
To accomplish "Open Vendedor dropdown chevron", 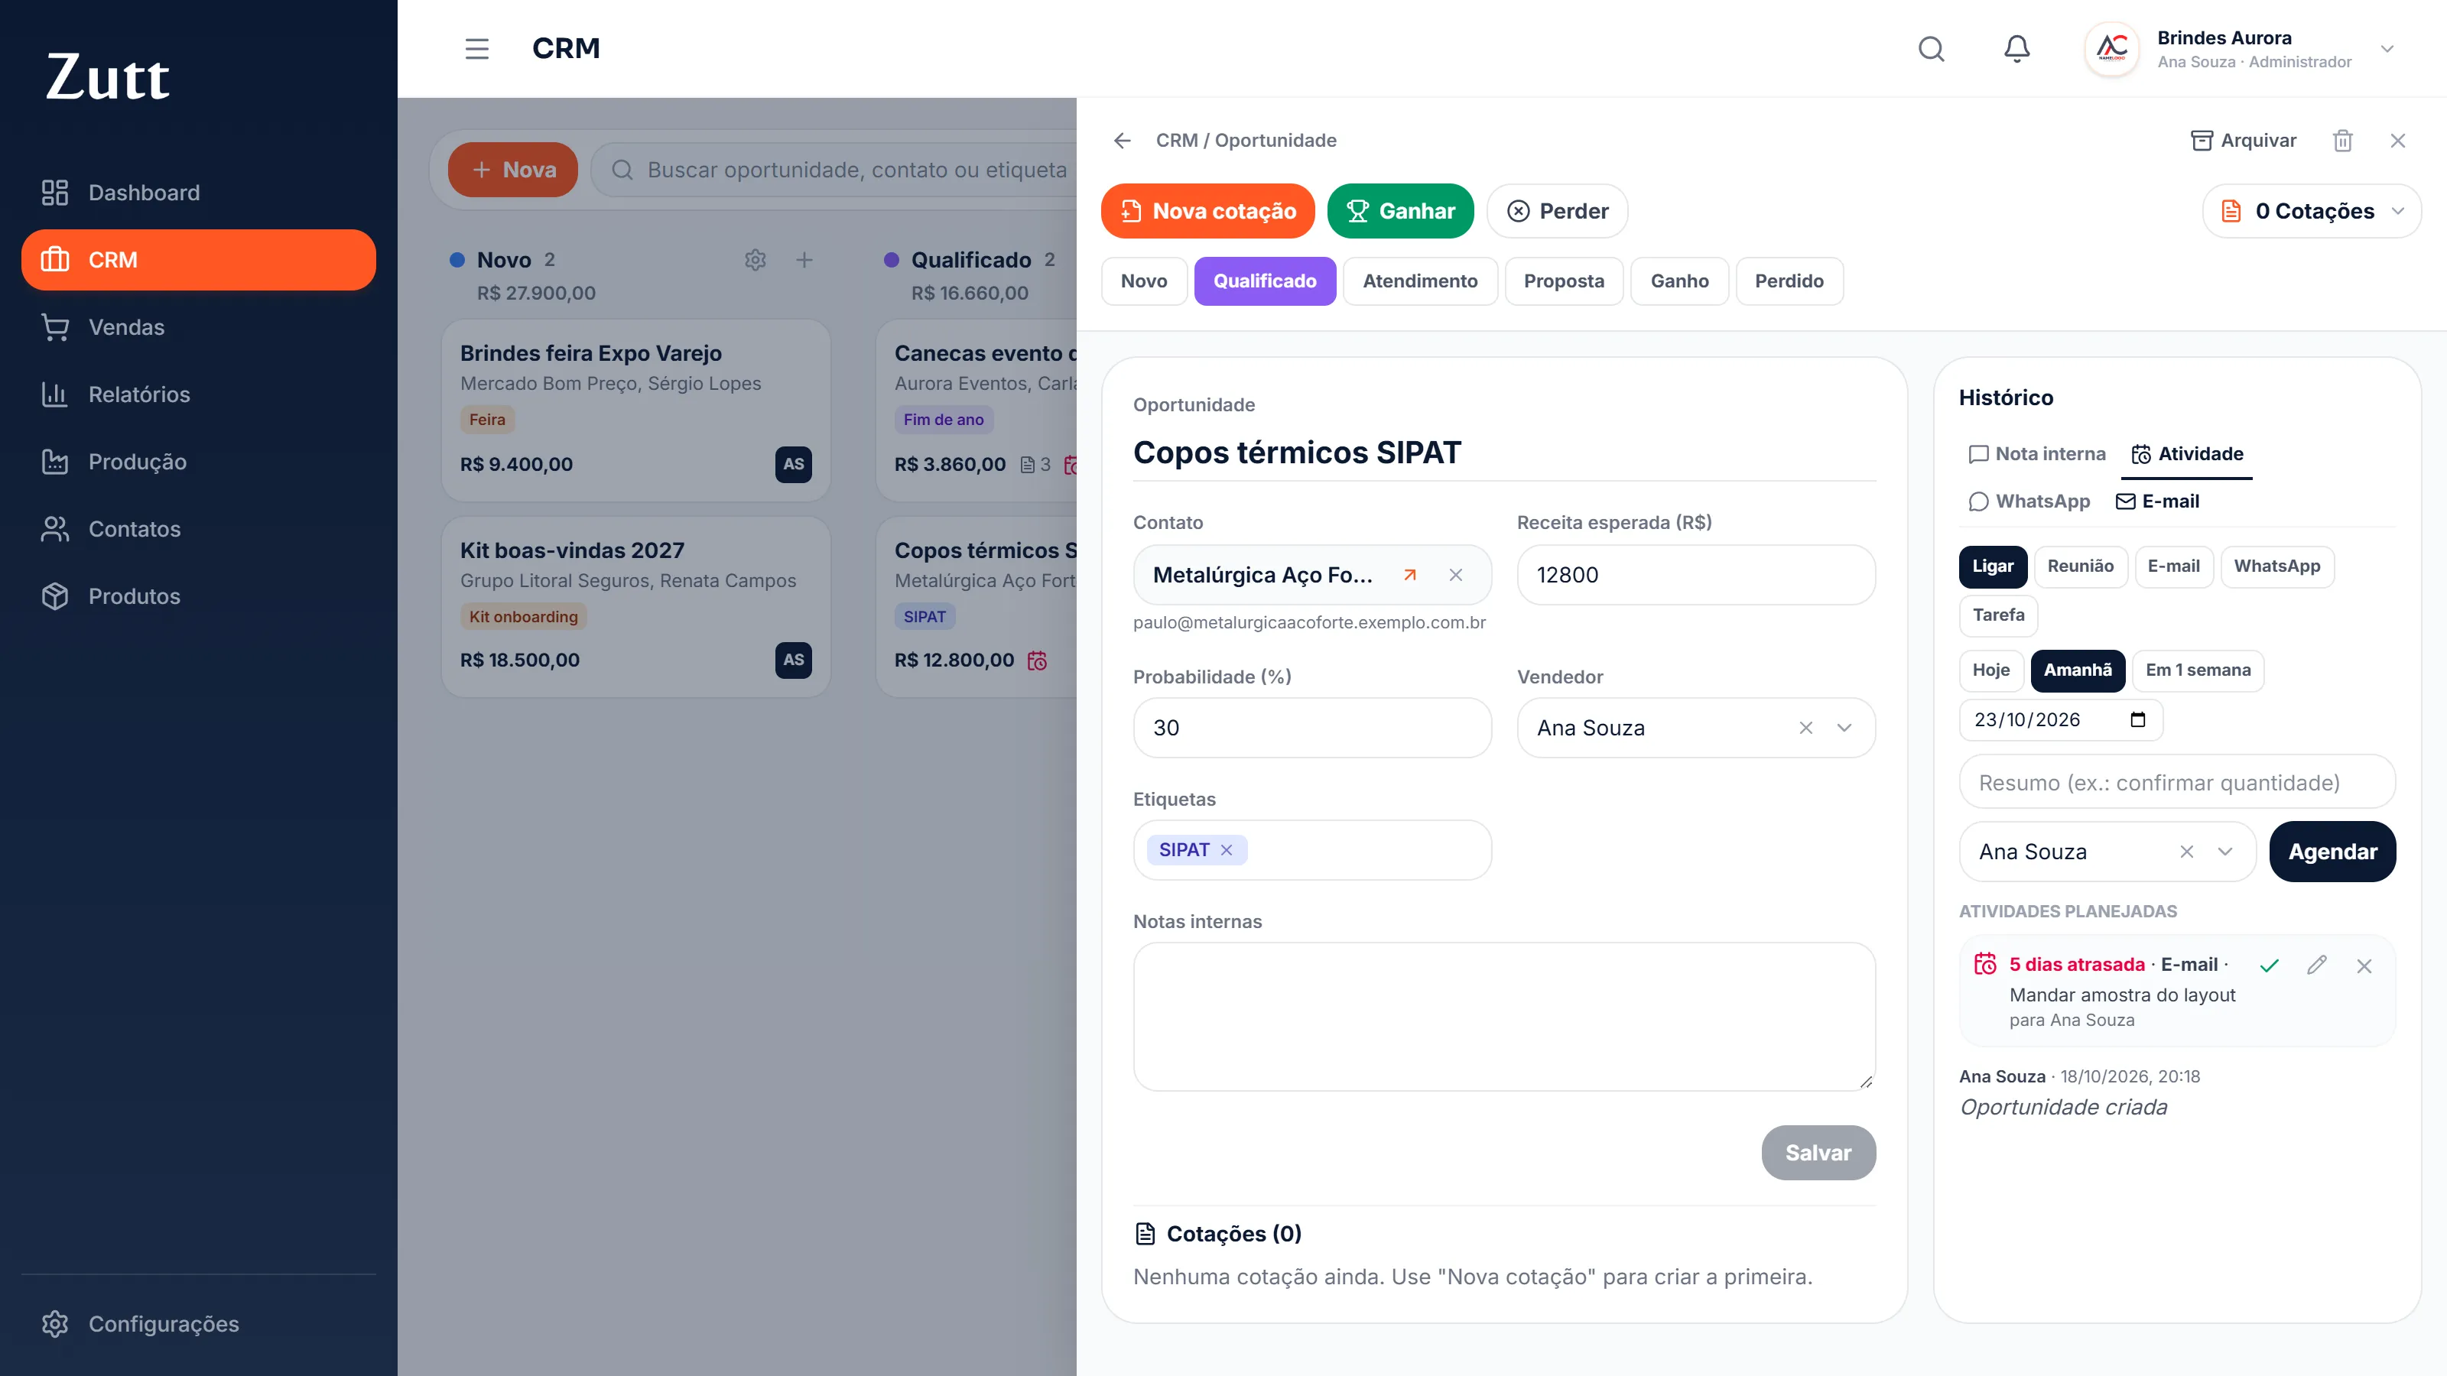I will 1844,729.
